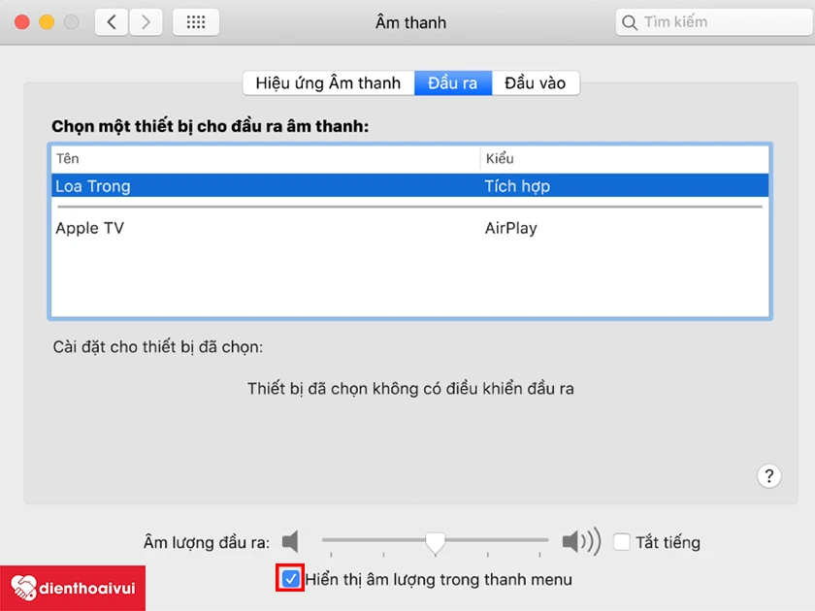Show all preferences via grid icon
This screenshot has height=611, width=815.
tap(196, 22)
